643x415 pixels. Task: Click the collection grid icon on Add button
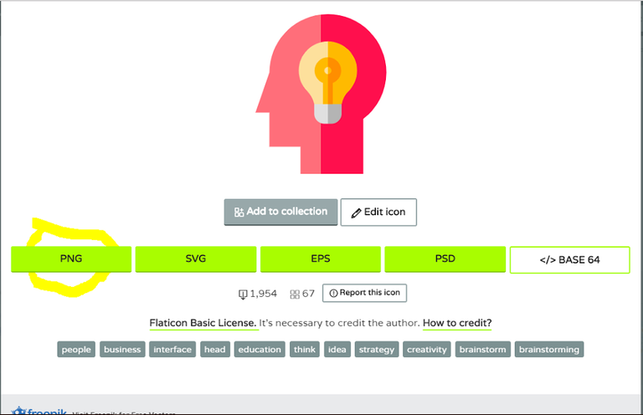(239, 212)
